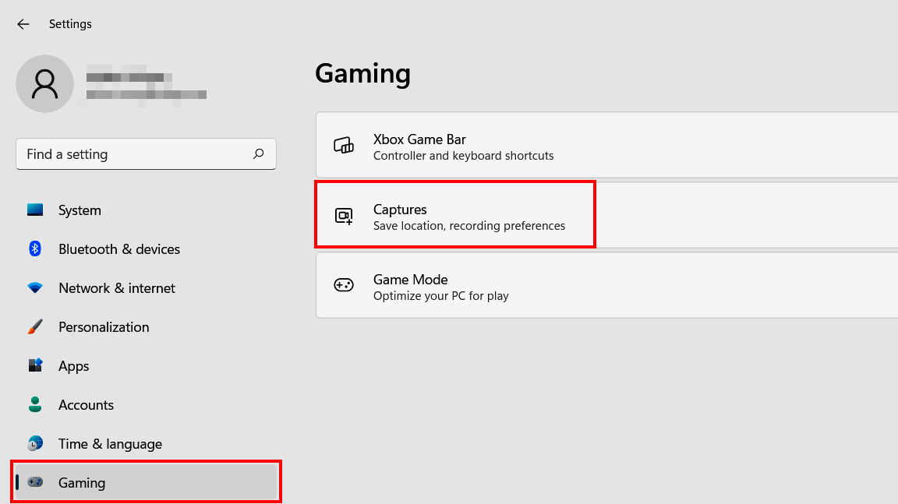Click the Bluetooth & devices icon
This screenshot has width=898, height=504.
click(x=35, y=248)
